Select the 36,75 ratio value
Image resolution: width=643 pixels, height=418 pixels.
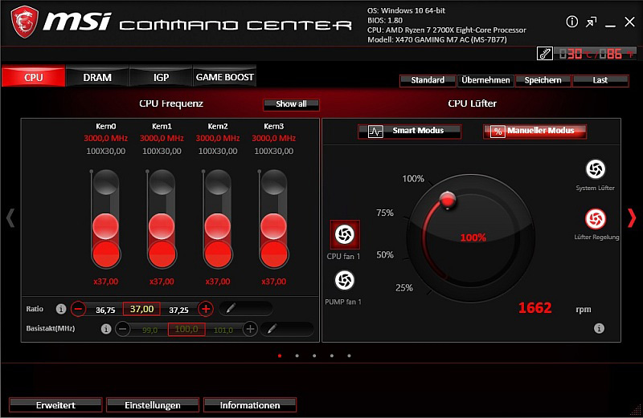(x=105, y=310)
